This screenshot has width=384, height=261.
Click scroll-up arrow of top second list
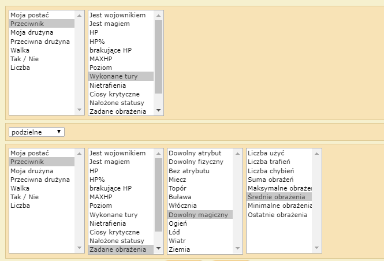158,16
